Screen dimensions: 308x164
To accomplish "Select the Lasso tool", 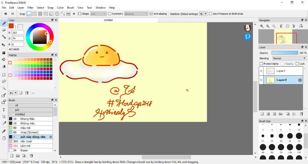I will pyautogui.click(x=4, y=81).
